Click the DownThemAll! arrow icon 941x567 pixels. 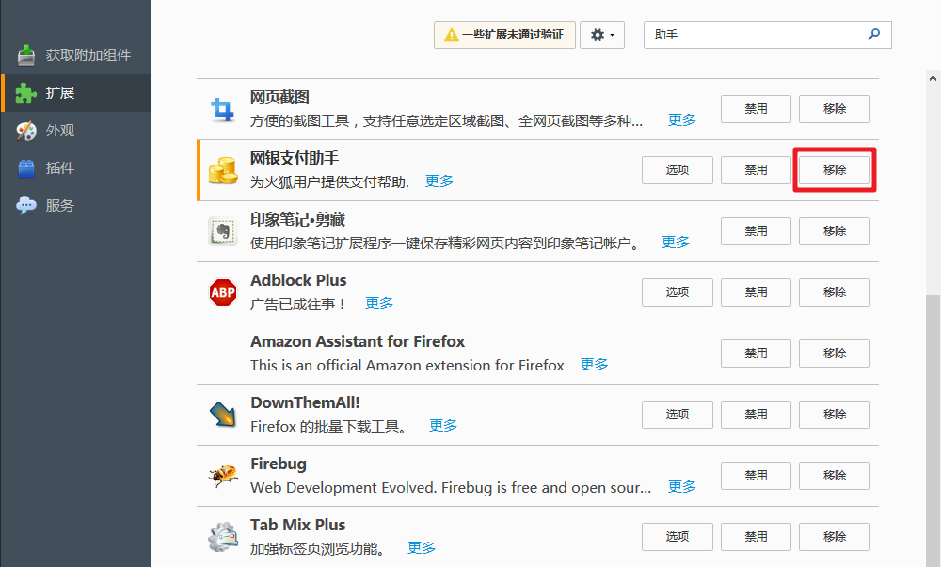tap(223, 414)
